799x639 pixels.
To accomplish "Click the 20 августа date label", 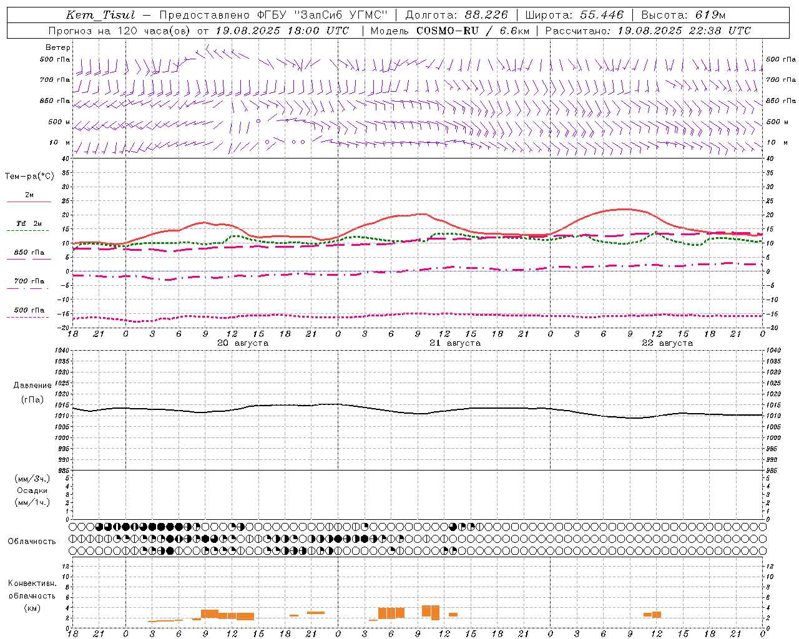I will point(243,343).
